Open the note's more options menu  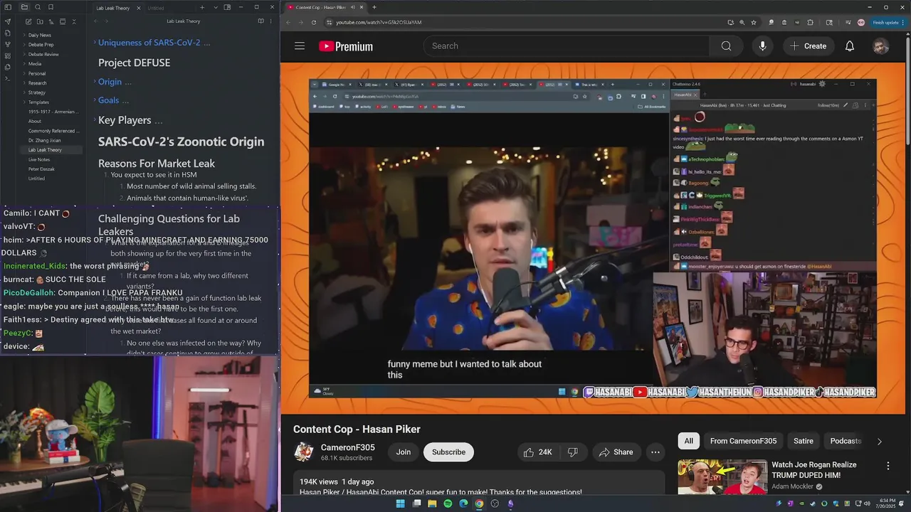pyautogui.click(x=270, y=21)
